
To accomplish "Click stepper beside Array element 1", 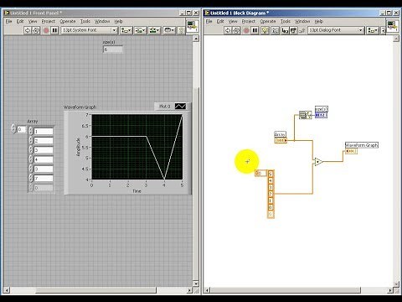I will click(31, 132).
